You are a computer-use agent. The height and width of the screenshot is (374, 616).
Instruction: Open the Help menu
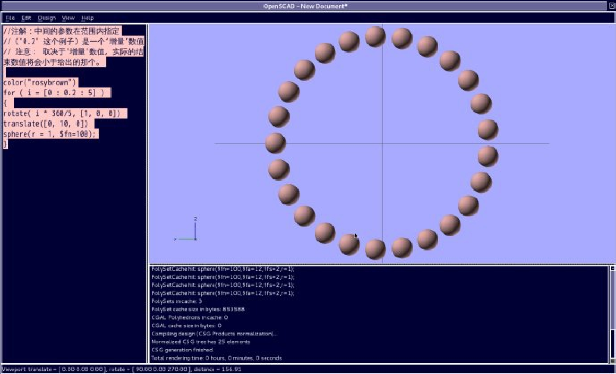click(x=87, y=18)
